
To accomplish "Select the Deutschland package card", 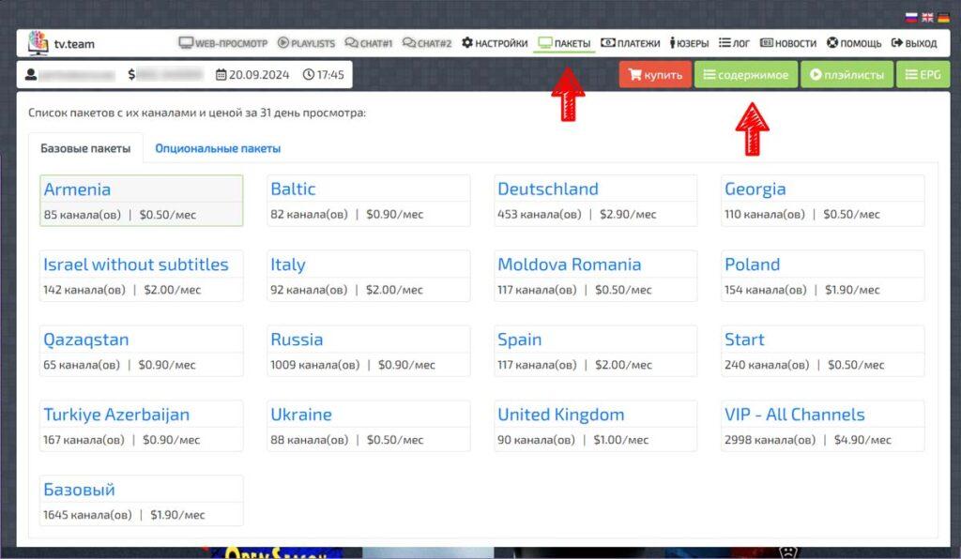I will [595, 201].
